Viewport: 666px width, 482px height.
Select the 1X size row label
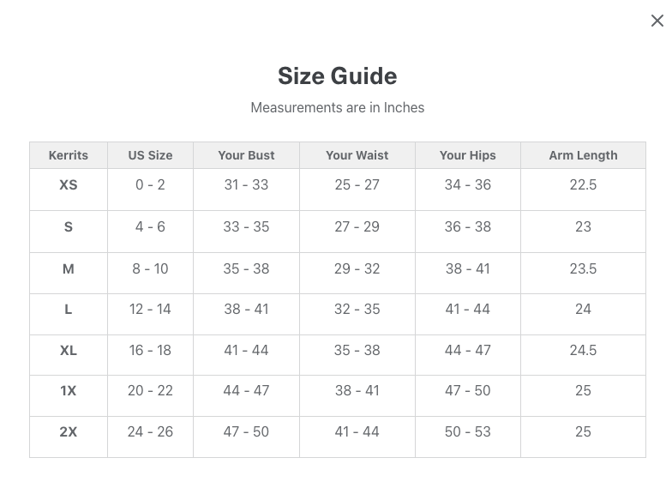pos(69,390)
